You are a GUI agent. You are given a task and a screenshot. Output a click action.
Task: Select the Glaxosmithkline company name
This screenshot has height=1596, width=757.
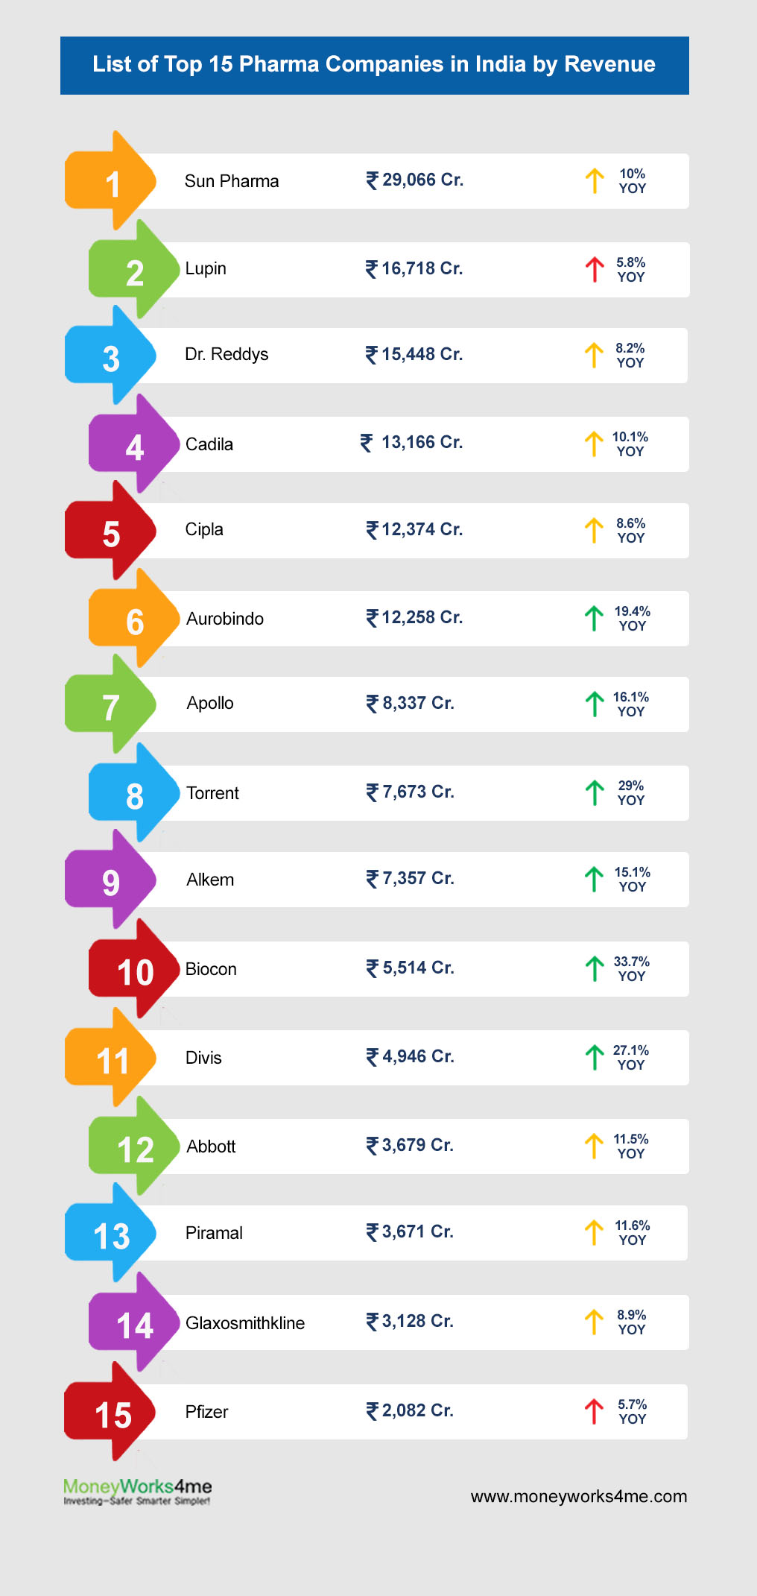click(x=245, y=1323)
